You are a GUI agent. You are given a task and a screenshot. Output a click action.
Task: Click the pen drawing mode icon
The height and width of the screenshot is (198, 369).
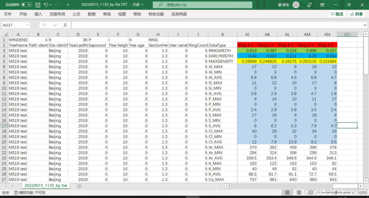click(309, 5)
